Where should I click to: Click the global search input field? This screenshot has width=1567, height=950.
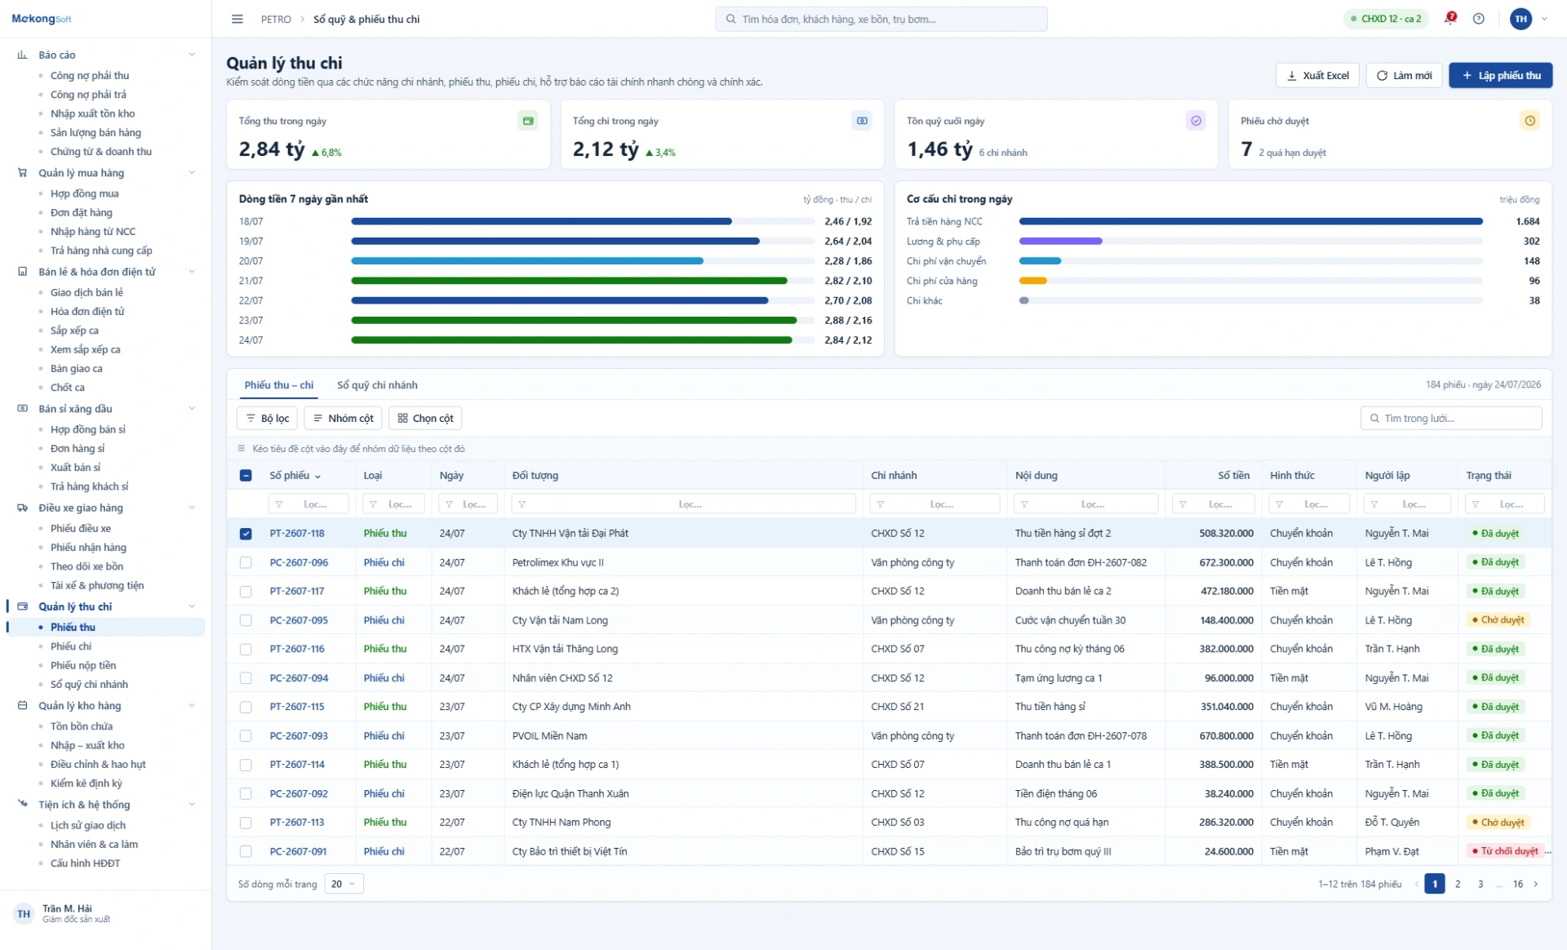tap(881, 19)
